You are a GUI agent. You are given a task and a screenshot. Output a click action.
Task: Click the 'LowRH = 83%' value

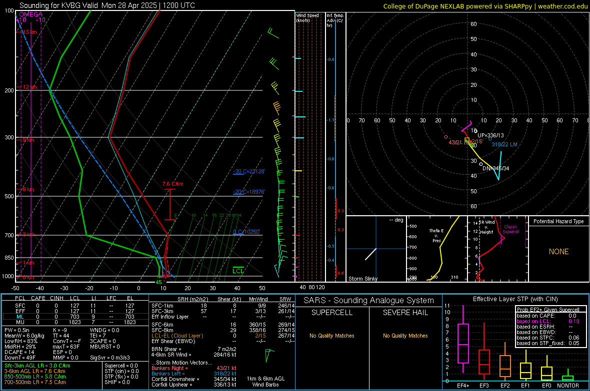pos(20,341)
